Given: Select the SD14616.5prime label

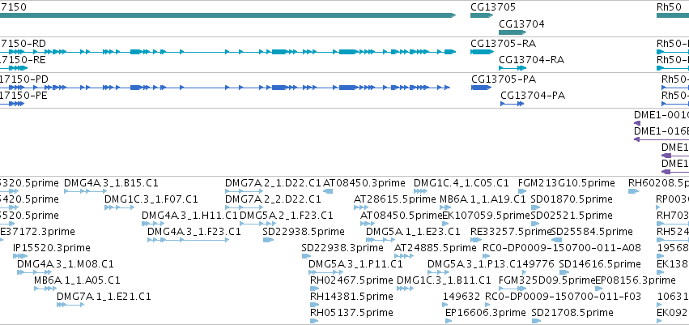Looking at the screenshot, I should [x=600, y=264].
